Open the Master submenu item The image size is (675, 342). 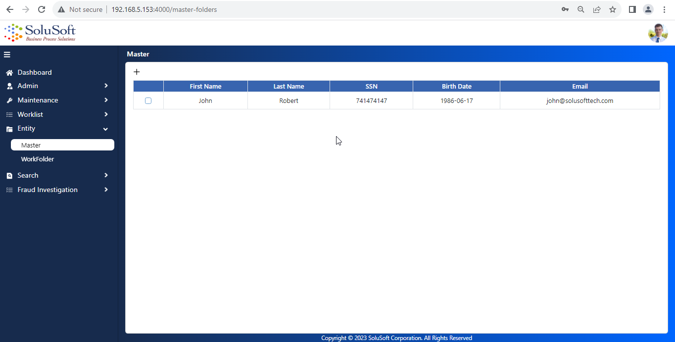pos(62,145)
